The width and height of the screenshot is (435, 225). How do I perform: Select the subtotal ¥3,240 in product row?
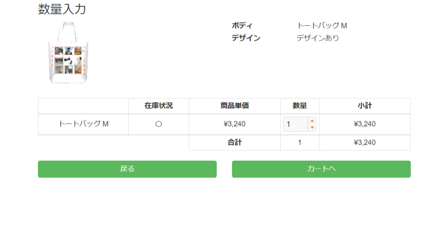[365, 124]
